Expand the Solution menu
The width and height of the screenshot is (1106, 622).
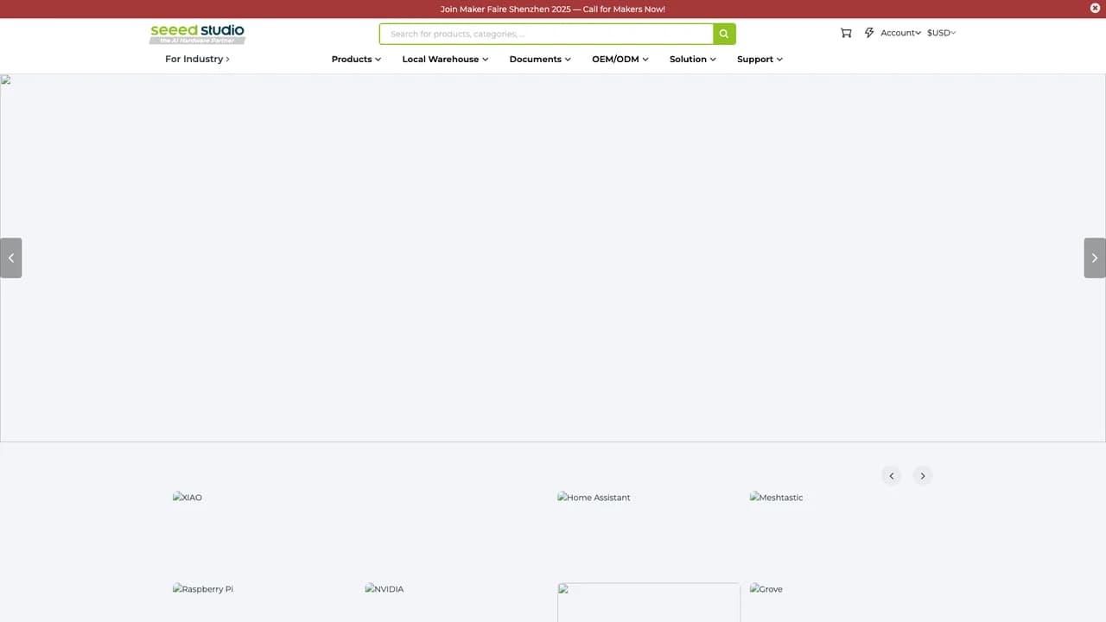tap(693, 60)
